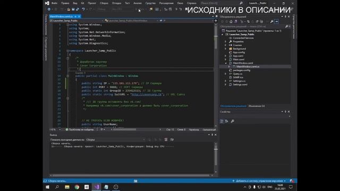Open the Средства menu

(150, 3)
